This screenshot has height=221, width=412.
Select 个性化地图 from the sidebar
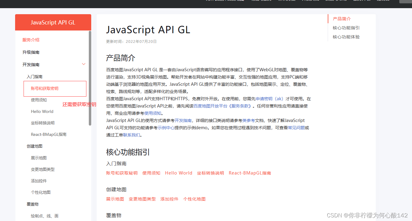tap(41, 192)
